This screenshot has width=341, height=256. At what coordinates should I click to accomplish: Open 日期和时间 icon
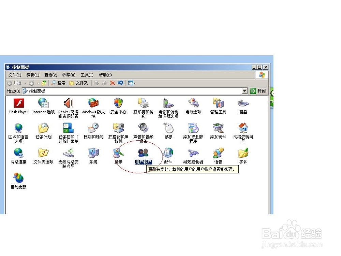(93, 128)
